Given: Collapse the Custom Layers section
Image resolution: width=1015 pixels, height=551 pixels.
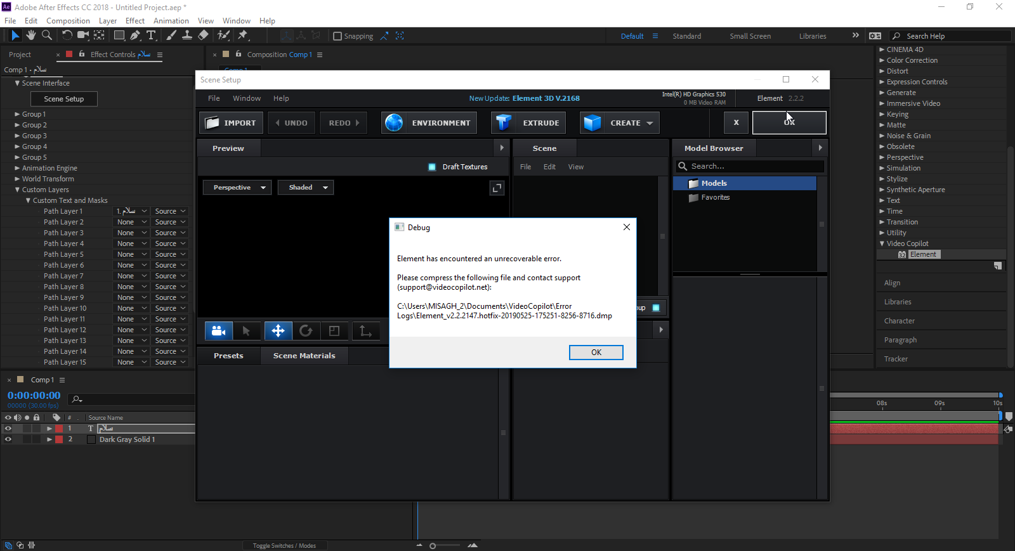Looking at the screenshot, I should [17, 190].
